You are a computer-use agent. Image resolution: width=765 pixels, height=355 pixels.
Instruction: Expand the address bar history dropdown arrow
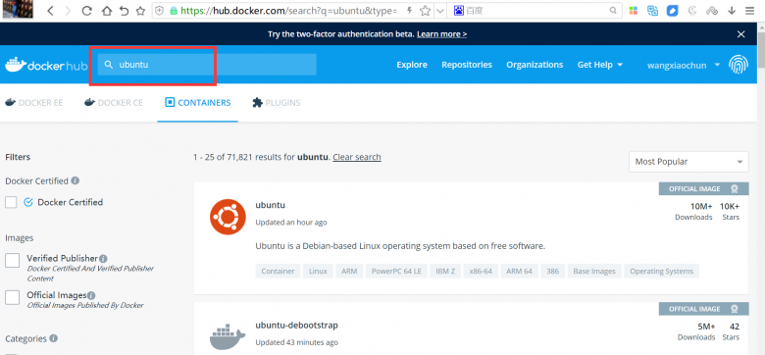pyautogui.click(x=439, y=11)
